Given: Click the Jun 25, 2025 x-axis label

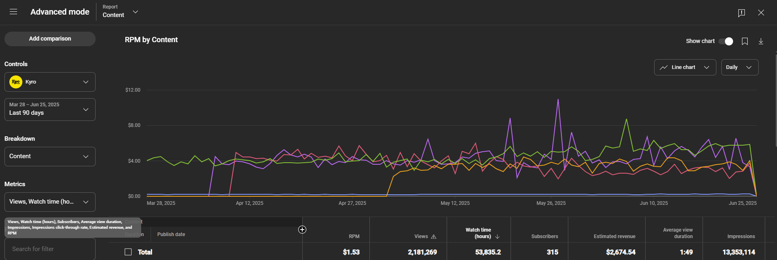Looking at the screenshot, I should [742, 203].
